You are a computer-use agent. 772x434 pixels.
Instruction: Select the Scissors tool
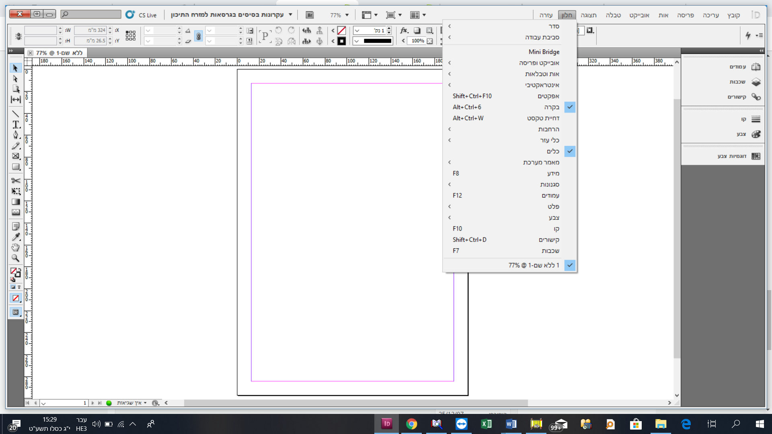point(16,180)
